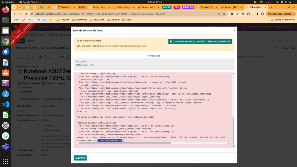
Task: Open Actividades overview in top bar
Action: click(x=8, y=2)
